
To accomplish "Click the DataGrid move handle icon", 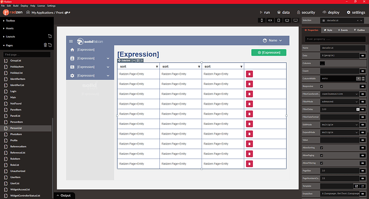I will [119, 60].
